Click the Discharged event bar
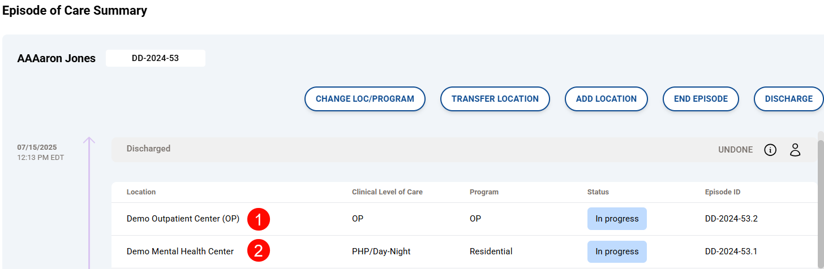 [x=396, y=149]
